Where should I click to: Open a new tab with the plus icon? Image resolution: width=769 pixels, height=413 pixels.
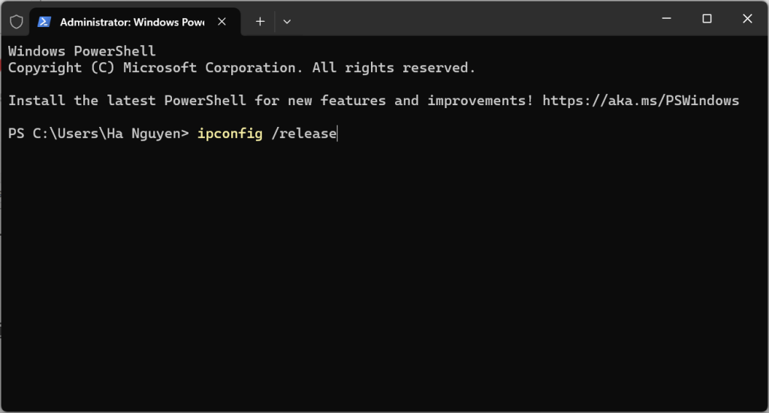[260, 22]
